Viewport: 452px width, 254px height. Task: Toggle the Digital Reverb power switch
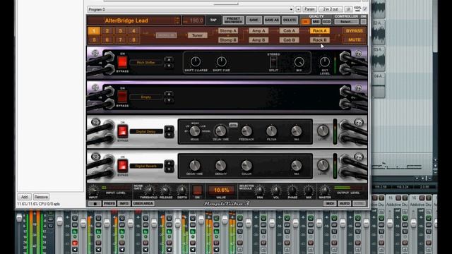(122, 166)
